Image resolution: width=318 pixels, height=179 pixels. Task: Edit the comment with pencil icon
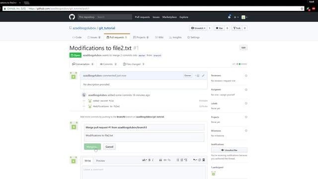tap(203, 76)
